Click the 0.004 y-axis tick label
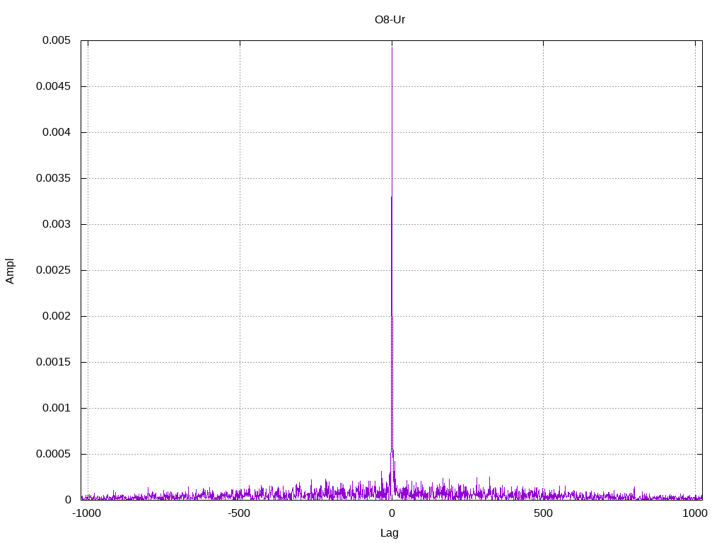The width and height of the screenshot is (724, 543). point(57,132)
